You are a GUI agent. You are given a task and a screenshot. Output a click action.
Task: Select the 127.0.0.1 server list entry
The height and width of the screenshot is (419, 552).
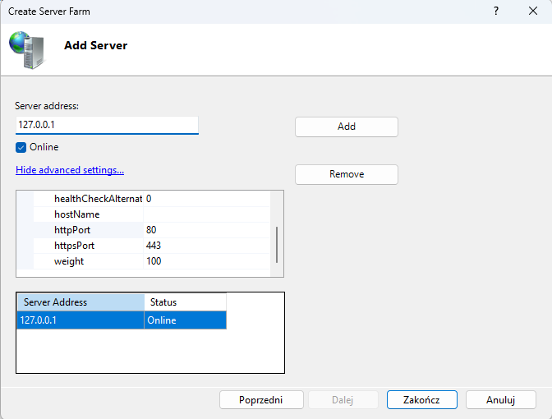[80, 320]
